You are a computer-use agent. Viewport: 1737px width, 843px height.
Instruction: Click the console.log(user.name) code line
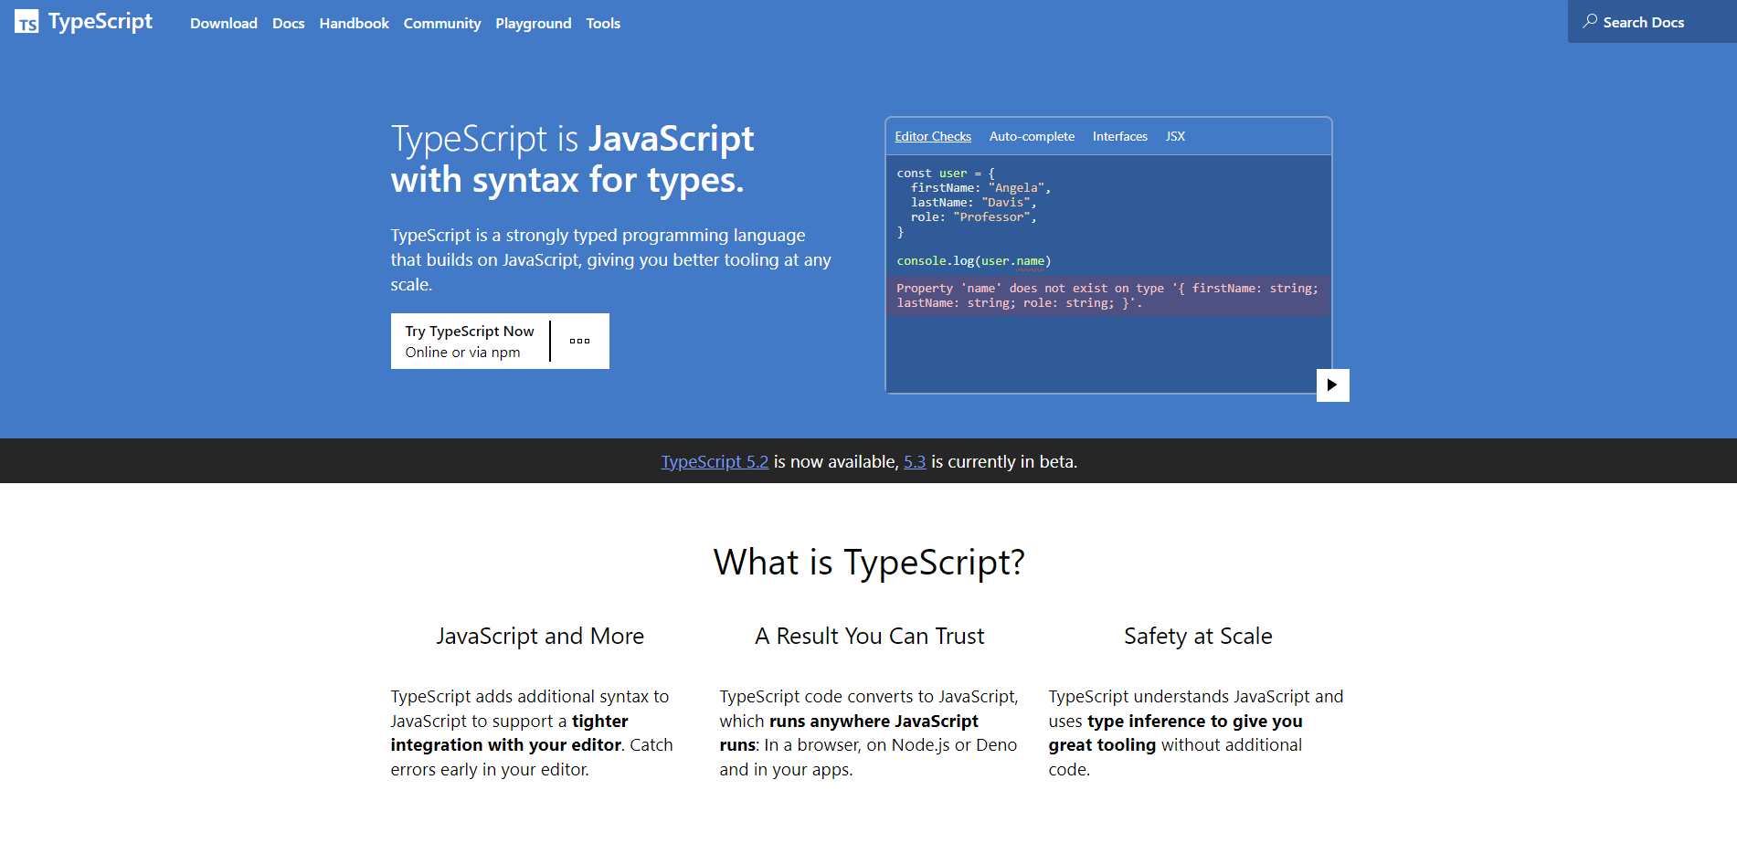[974, 261]
